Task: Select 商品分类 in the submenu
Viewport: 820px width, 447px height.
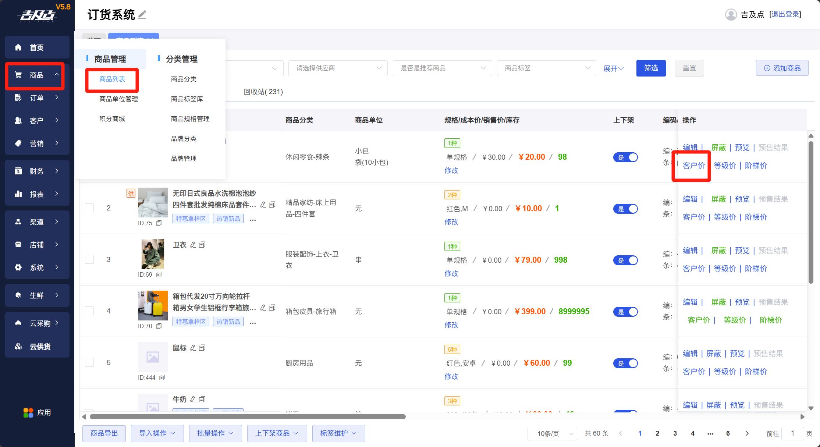Action: [x=184, y=79]
